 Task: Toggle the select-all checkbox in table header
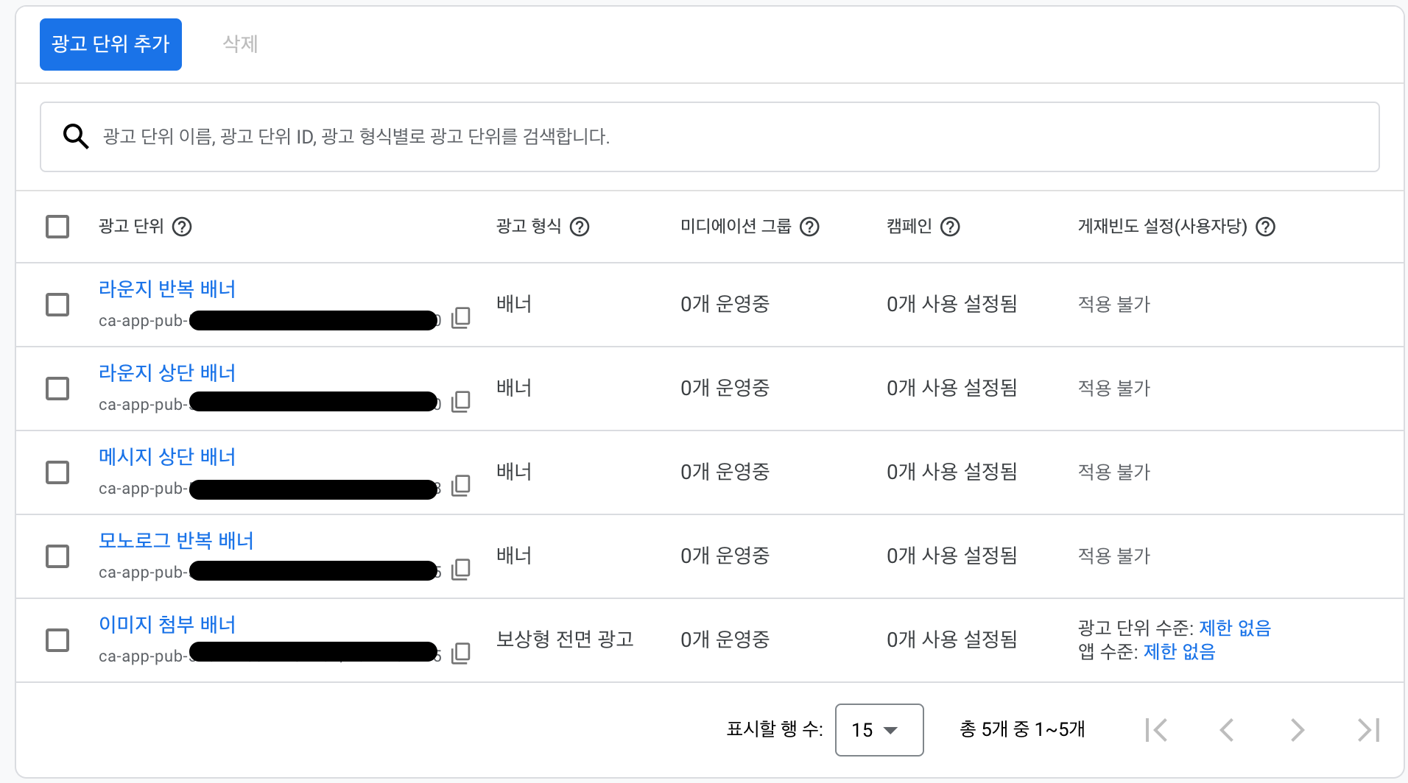tap(57, 227)
